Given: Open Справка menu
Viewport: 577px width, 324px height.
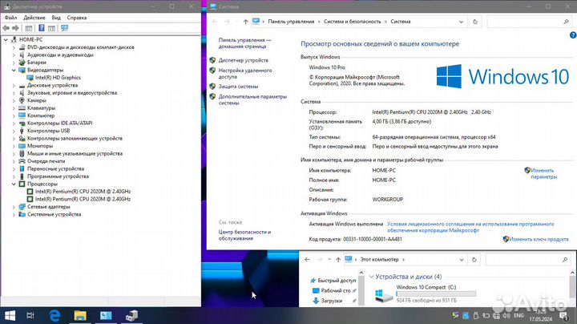Looking at the screenshot, I should pyautogui.click(x=77, y=18).
